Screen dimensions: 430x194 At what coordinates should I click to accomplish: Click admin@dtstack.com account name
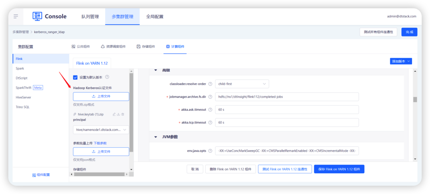[402, 16]
